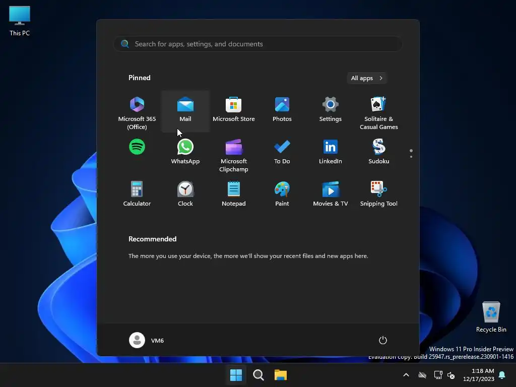Click the Start menu search field
516x387 pixels.
[x=257, y=44]
